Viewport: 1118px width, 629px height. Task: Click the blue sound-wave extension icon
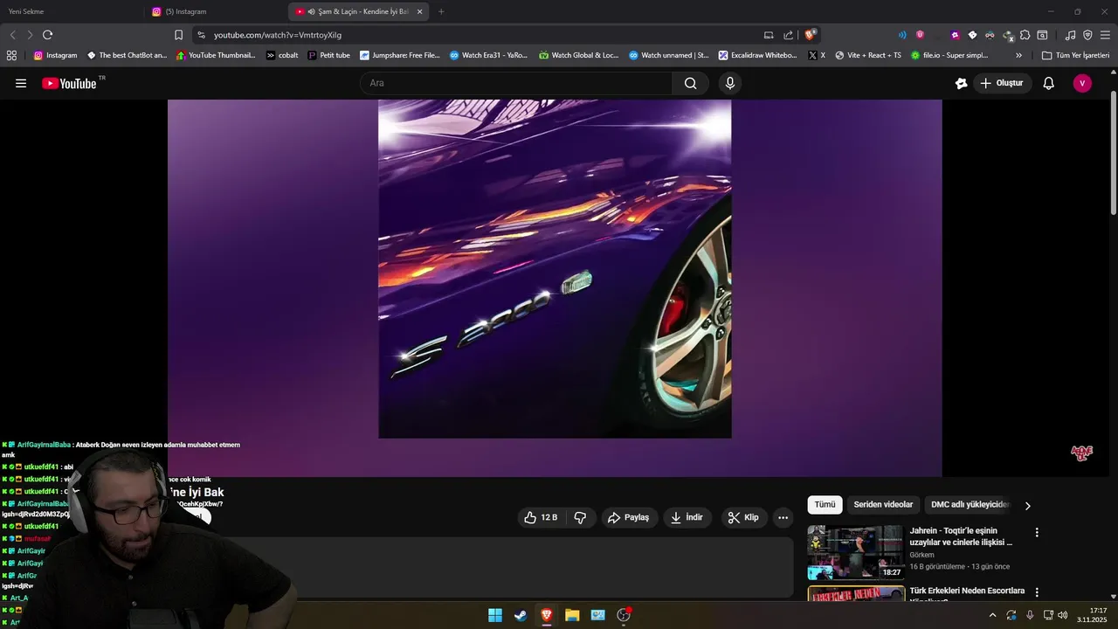902,35
